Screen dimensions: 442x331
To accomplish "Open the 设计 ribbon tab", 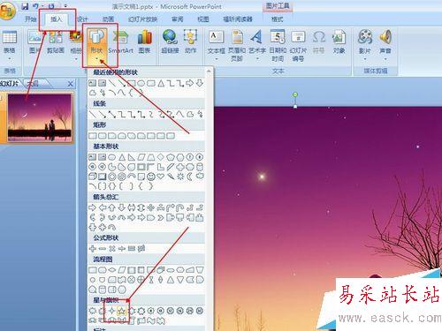I will click(x=82, y=19).
